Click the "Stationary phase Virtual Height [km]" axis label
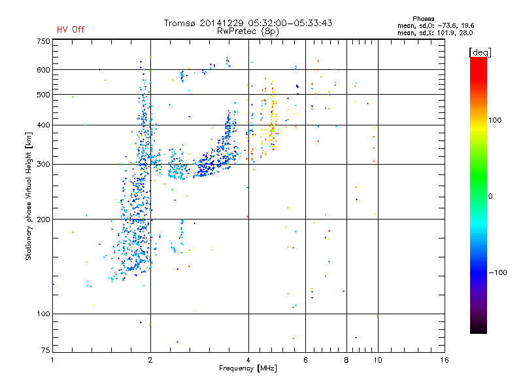Viewport: 523px width, 392px height. pos(29,196)
